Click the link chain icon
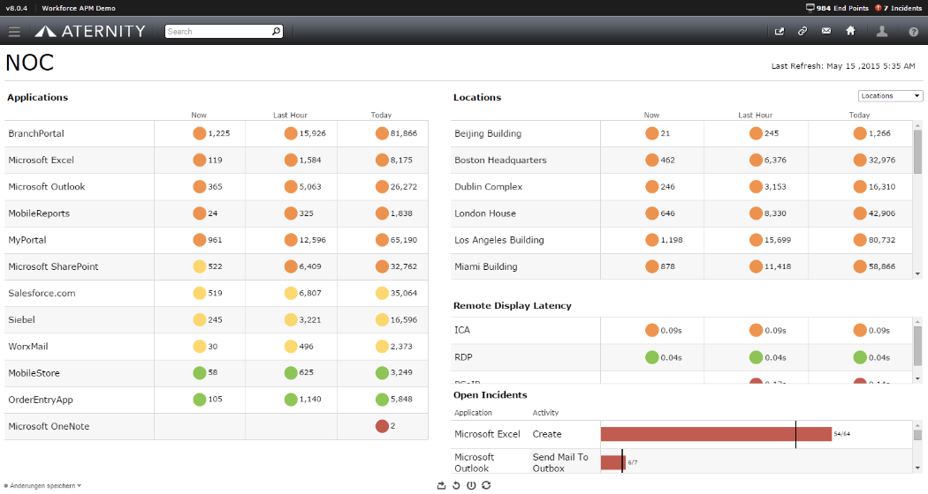The width and height of the screenshot is (928, 494). tap(802, 32)
